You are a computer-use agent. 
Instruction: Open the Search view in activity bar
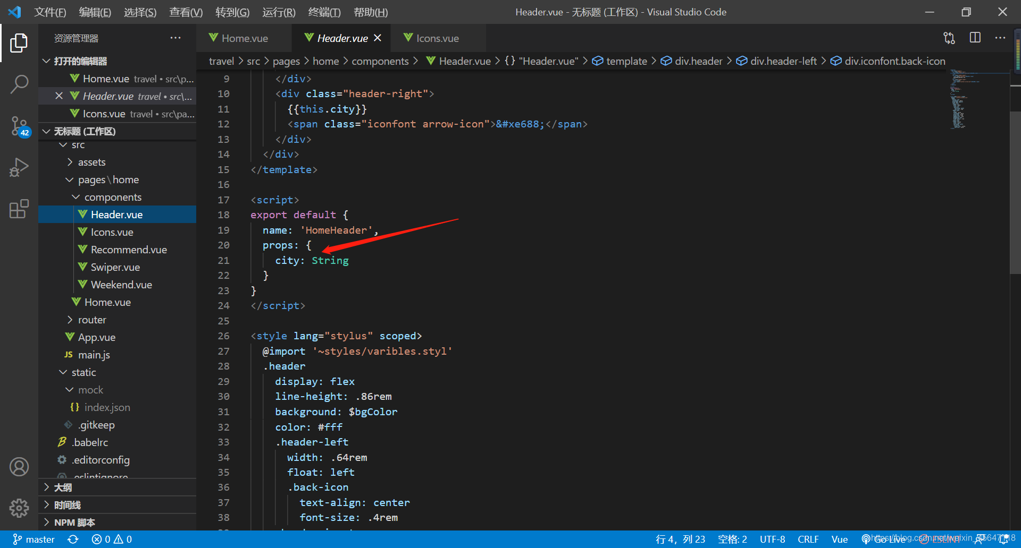(19, 84)
